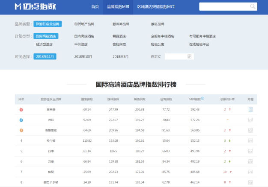Pick 经济型酒店 detail type
This screenshot has width=268, height=187.
44,44
